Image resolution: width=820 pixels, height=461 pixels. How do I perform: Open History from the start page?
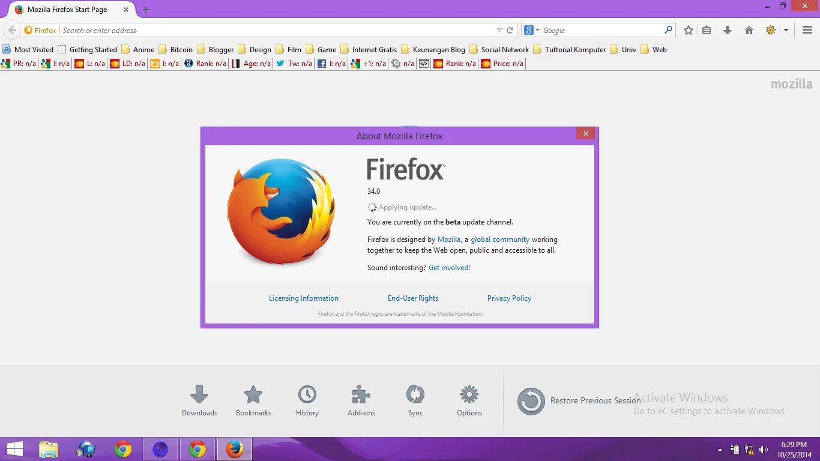click(307, 401)
